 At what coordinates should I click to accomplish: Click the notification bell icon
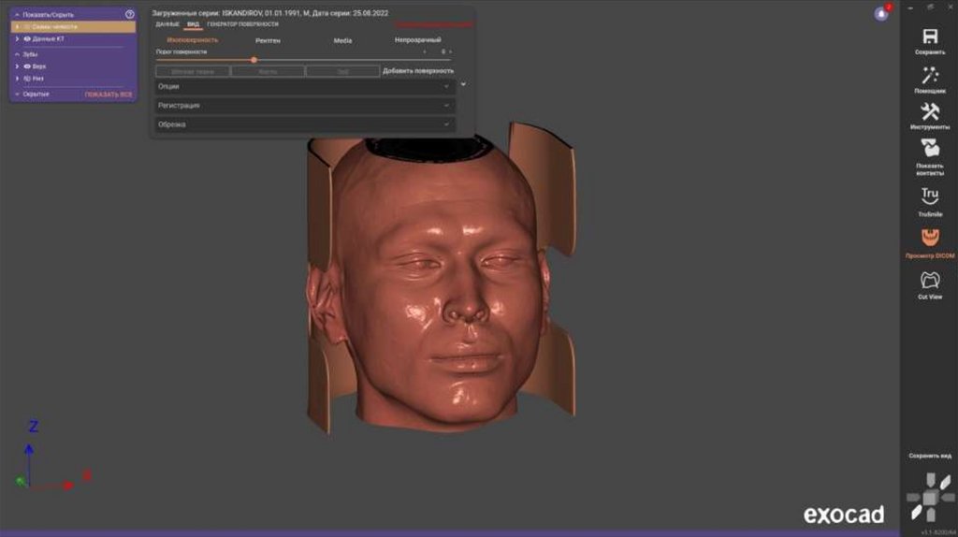881,13
